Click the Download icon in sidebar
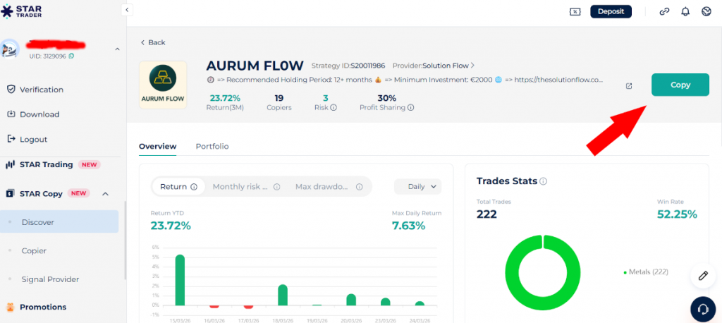722x323 pixels. (11, 114)
